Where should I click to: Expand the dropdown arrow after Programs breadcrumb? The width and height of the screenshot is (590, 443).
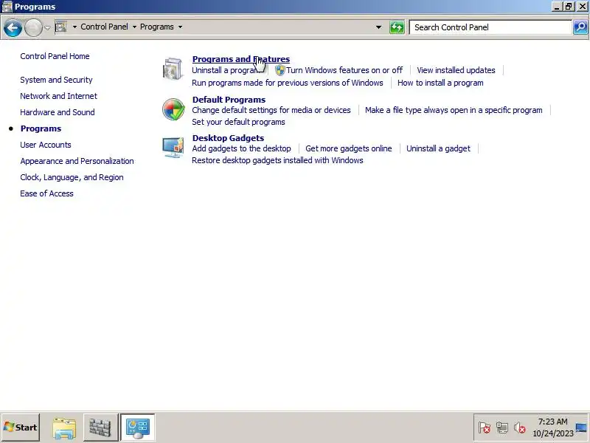(180, 27)
